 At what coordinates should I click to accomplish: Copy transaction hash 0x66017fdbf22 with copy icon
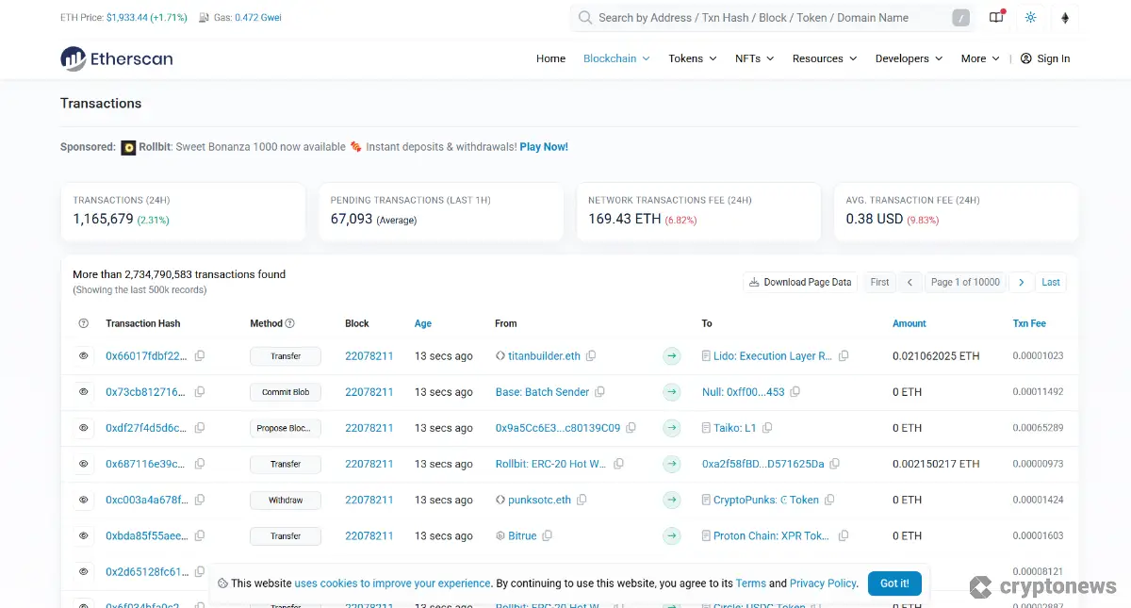coord(198,356)
